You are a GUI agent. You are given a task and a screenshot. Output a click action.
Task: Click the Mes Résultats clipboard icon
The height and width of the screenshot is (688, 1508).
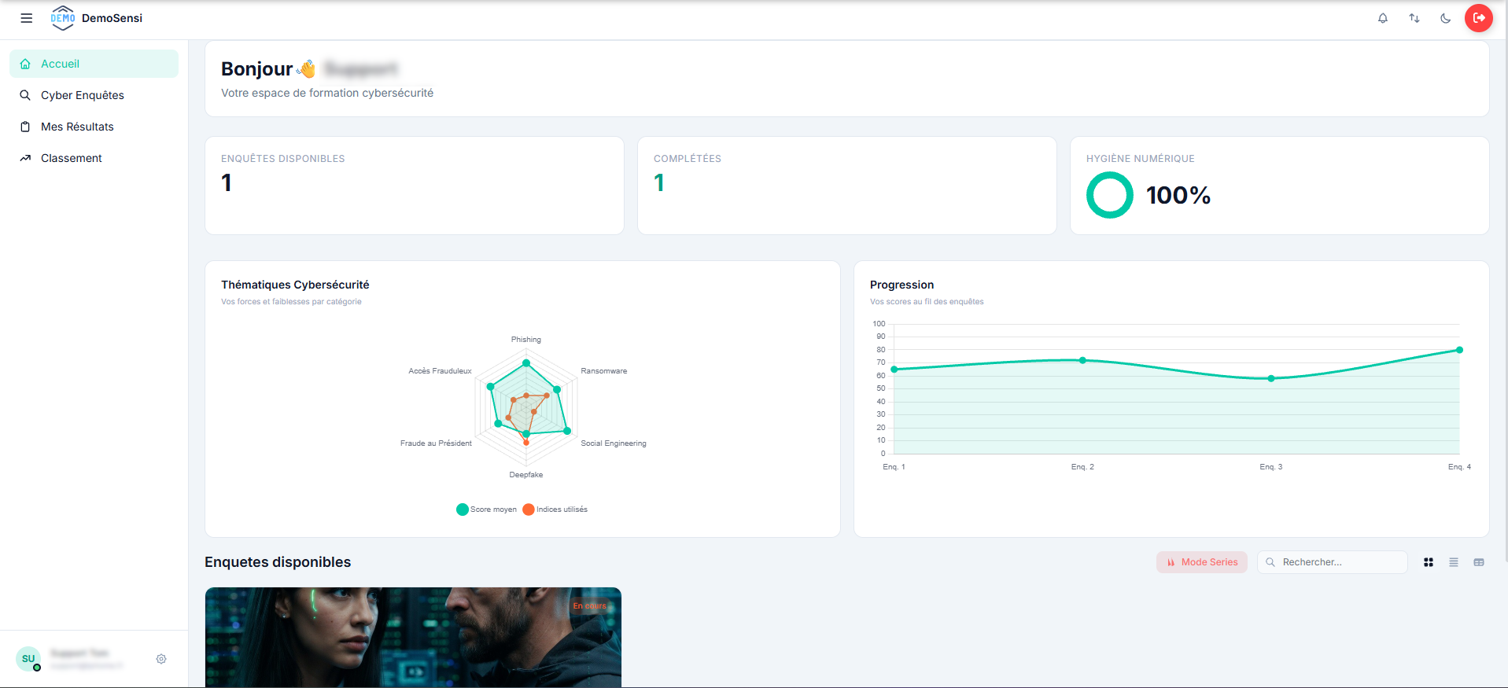[25, 127]
